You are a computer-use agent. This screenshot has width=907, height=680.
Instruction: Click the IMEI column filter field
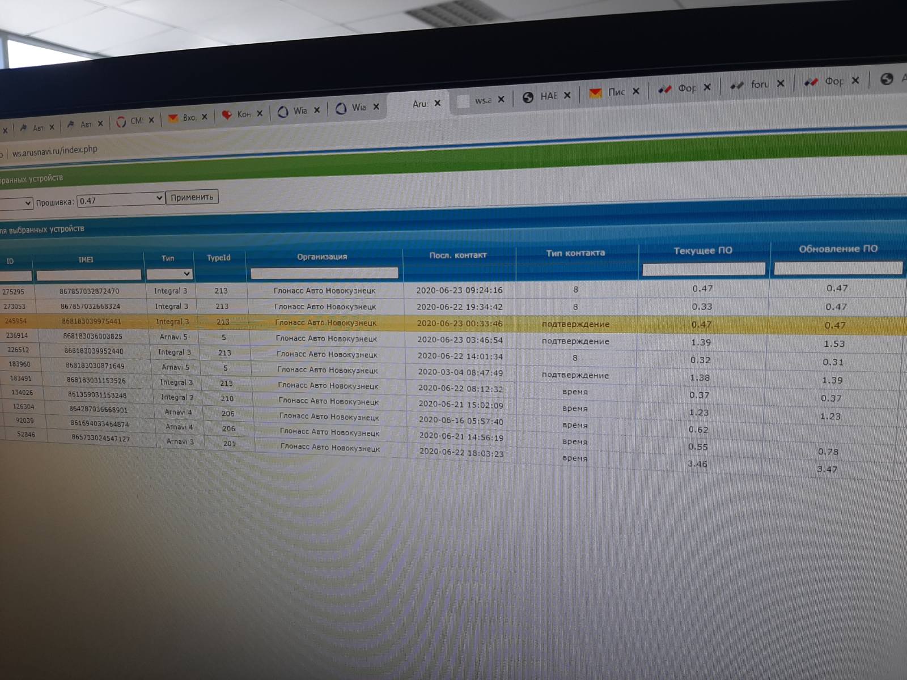point(88,275)
